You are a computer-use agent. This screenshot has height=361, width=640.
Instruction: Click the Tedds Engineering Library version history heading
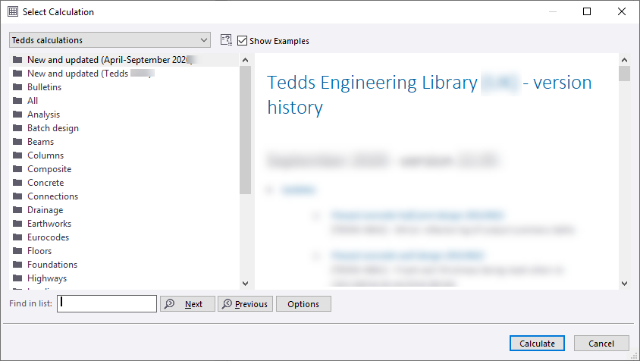(429, 95)
